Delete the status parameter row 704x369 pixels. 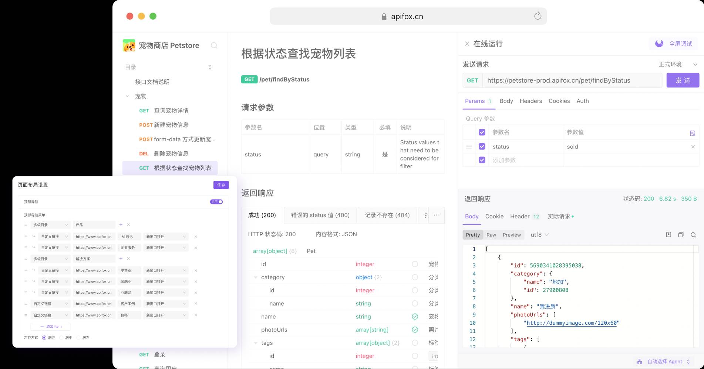[693, 147]
